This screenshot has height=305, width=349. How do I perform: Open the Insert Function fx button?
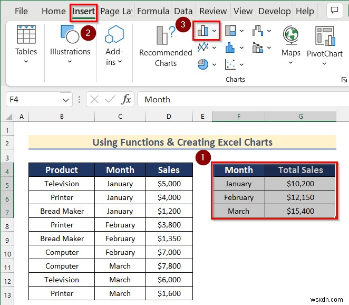click(126, 99)
